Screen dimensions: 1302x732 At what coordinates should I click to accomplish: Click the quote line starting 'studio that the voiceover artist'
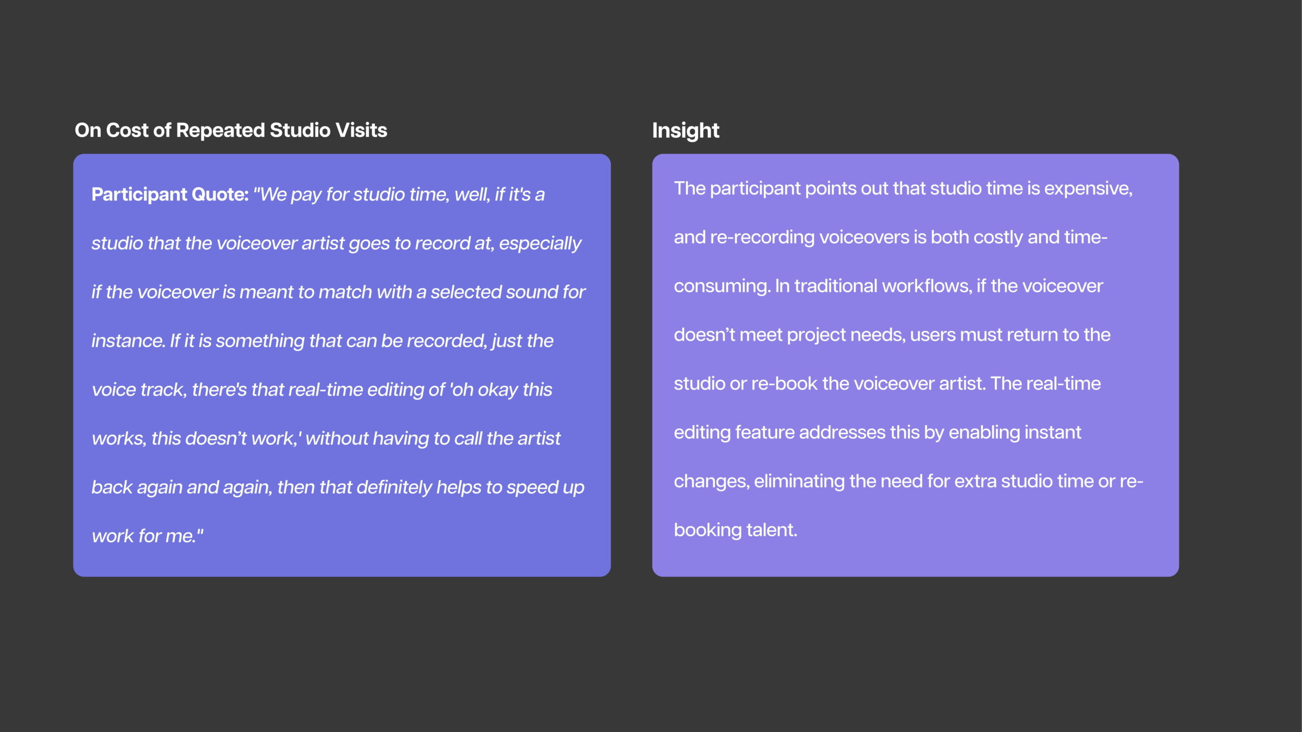coord(336,243)
